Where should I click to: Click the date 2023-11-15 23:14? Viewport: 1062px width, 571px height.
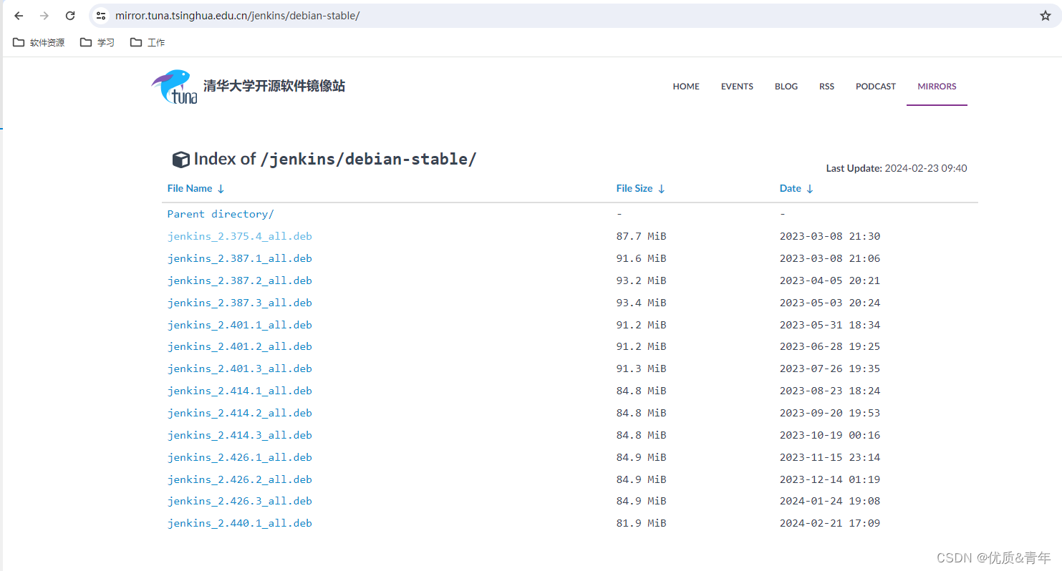(830, 457)
